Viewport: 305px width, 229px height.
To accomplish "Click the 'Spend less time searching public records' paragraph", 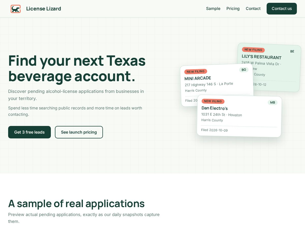I will 75,111.
